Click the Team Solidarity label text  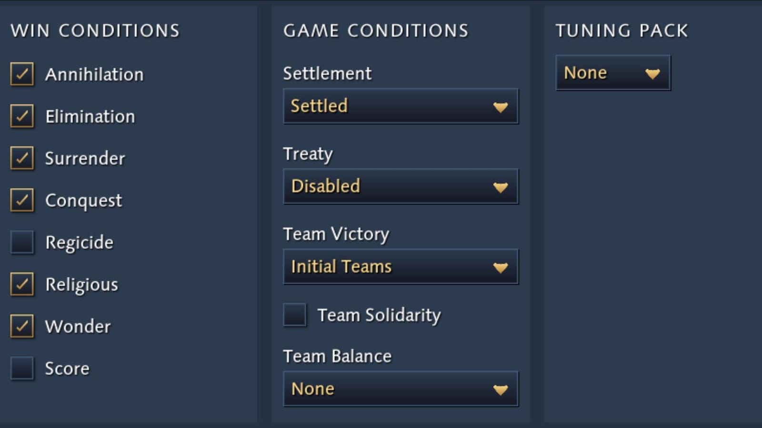tap(379, 315)
